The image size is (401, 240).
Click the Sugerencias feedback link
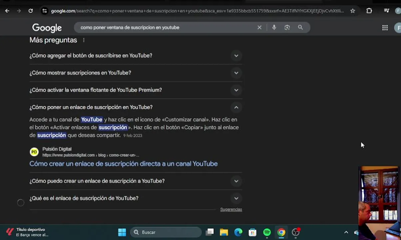pyautogui.click(x=231, y=209)
